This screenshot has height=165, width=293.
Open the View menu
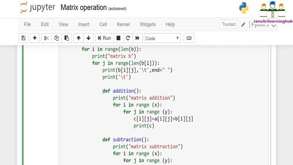click(63, 24)
